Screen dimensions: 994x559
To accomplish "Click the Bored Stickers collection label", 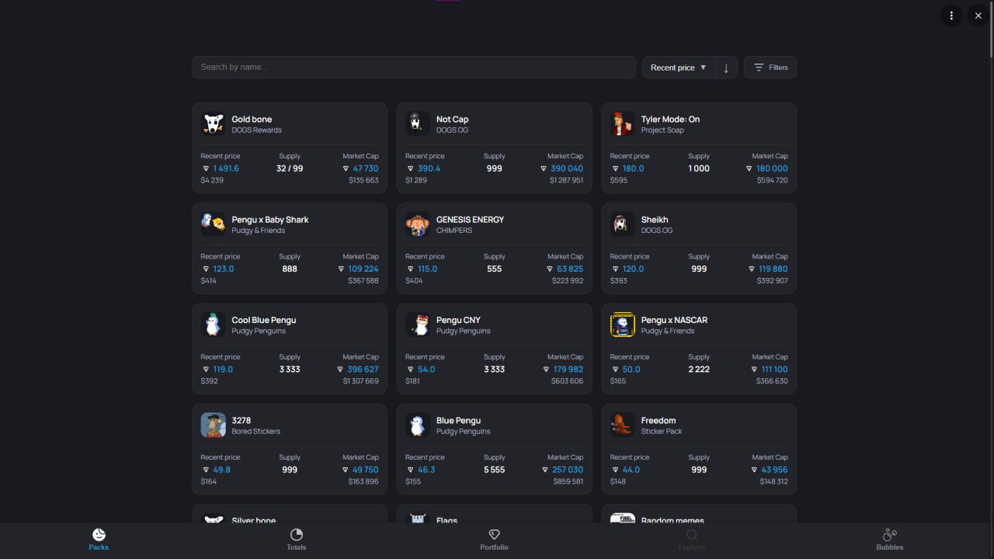I will 255,432.
